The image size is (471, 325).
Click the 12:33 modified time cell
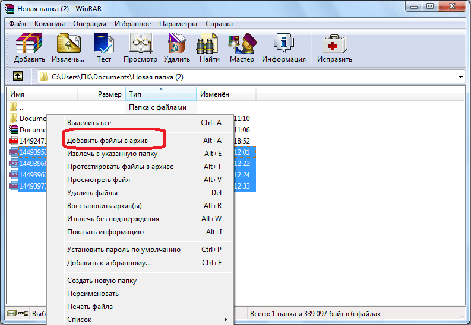point(242,186)
